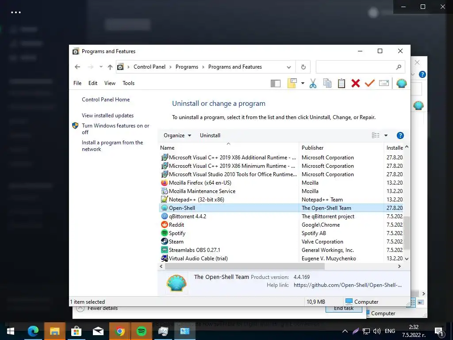Open the View menu
453x340 pixels.
pyautogui.click(x=110, y=83)
